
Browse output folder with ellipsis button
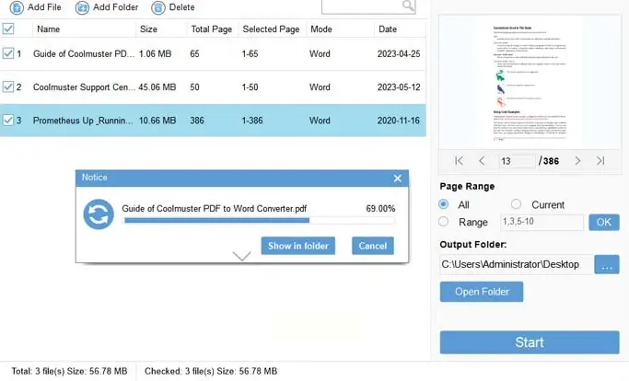pos(606,265)
